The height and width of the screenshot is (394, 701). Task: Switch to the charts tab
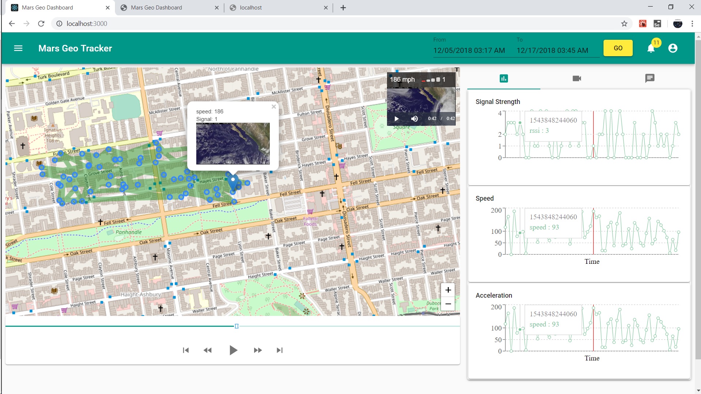(x=504, y=78)
